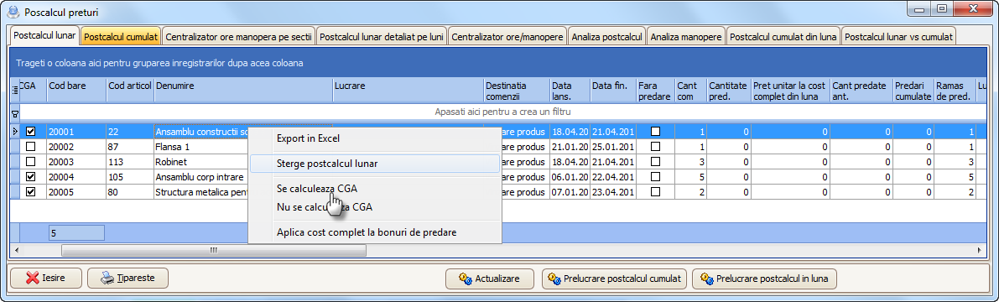Click Prelucrare postcalcul in luna button
Viewport: 999px width, 302px height.
tap(764, 279)
